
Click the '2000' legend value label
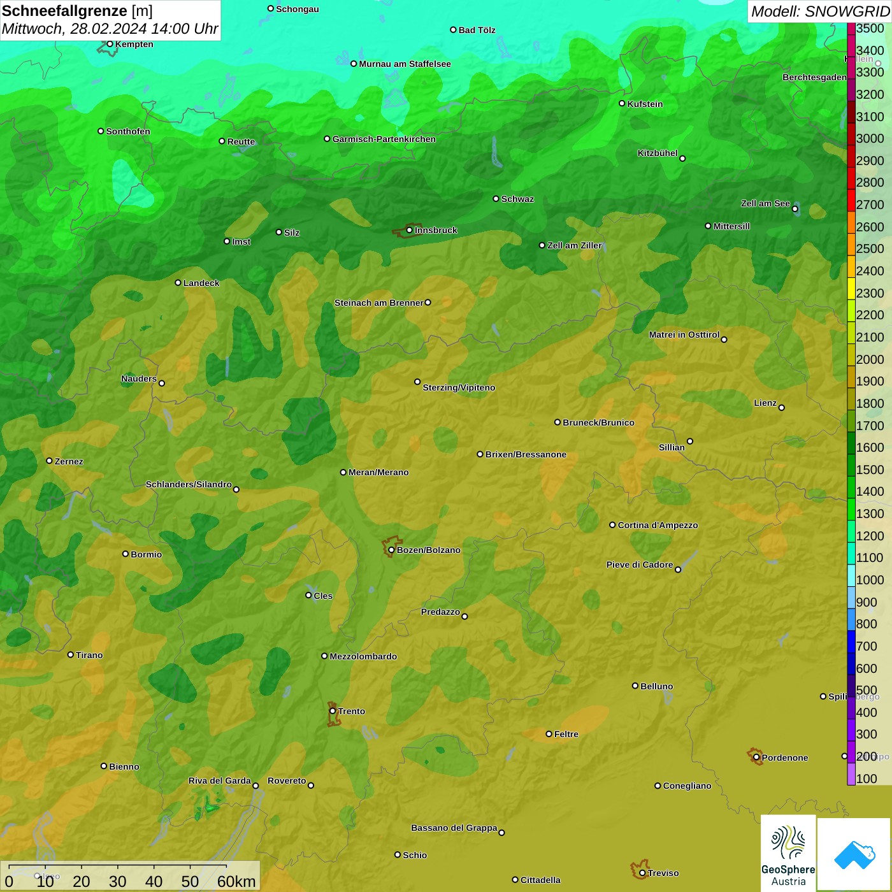click(870, 359)
